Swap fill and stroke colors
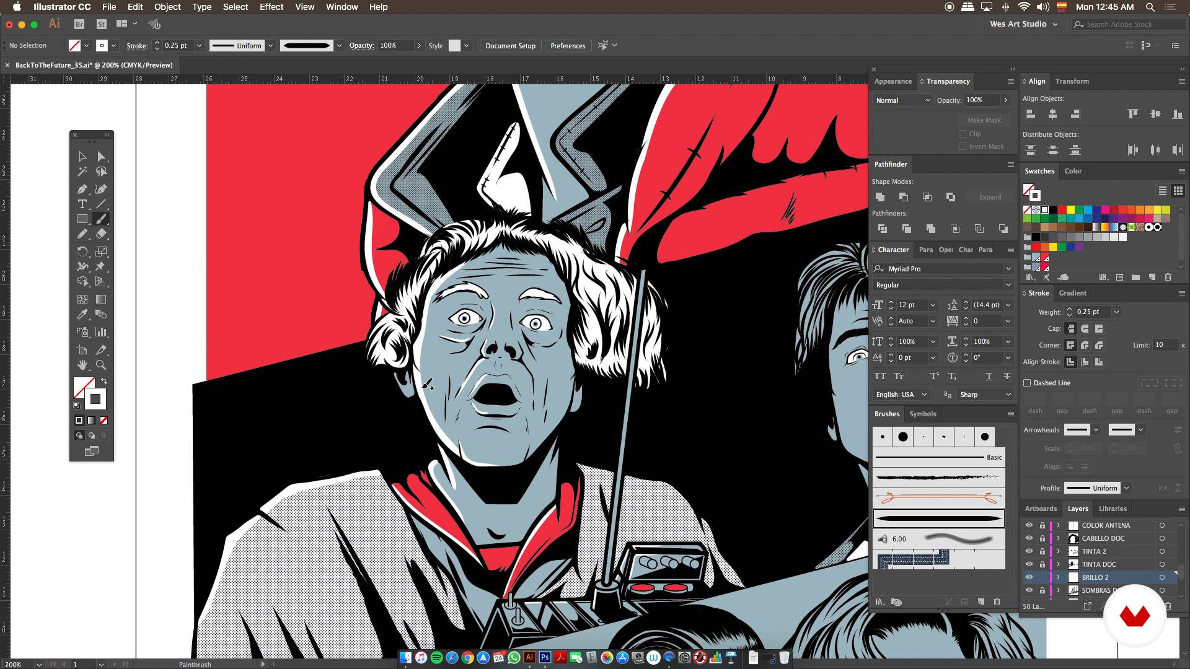The height and width of the screenshot is (669, 1190). (104, 381)
